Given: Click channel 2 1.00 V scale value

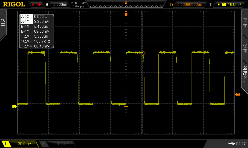Looking at the screenshot, I should [x=63, y=144].
